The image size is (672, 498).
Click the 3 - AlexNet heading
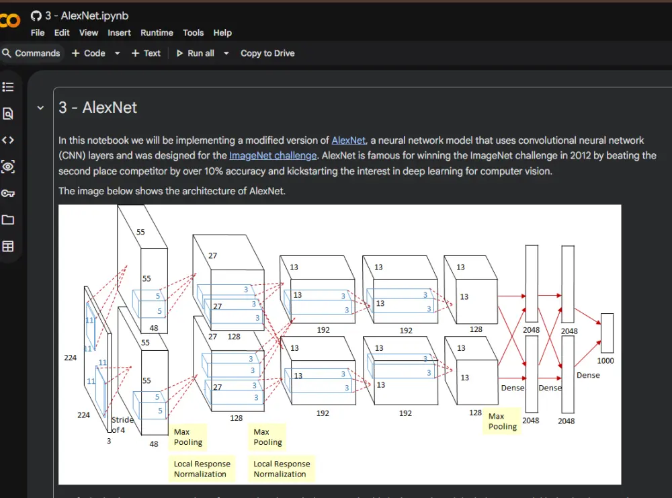tap(97, 108)
